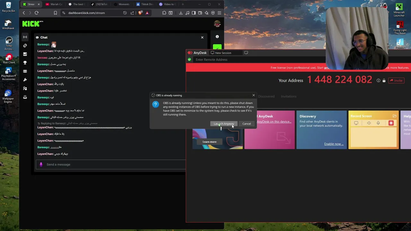Open the browser downloads icon
The width and height of the screenshot is (411, 231).
pyautogui.click(x=181, y=13)
